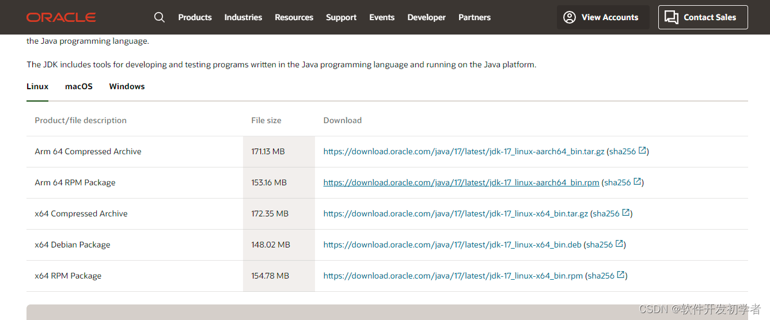770x320 pixels.
Task: Click x64 Debian Package text
Action: [73, 245]
